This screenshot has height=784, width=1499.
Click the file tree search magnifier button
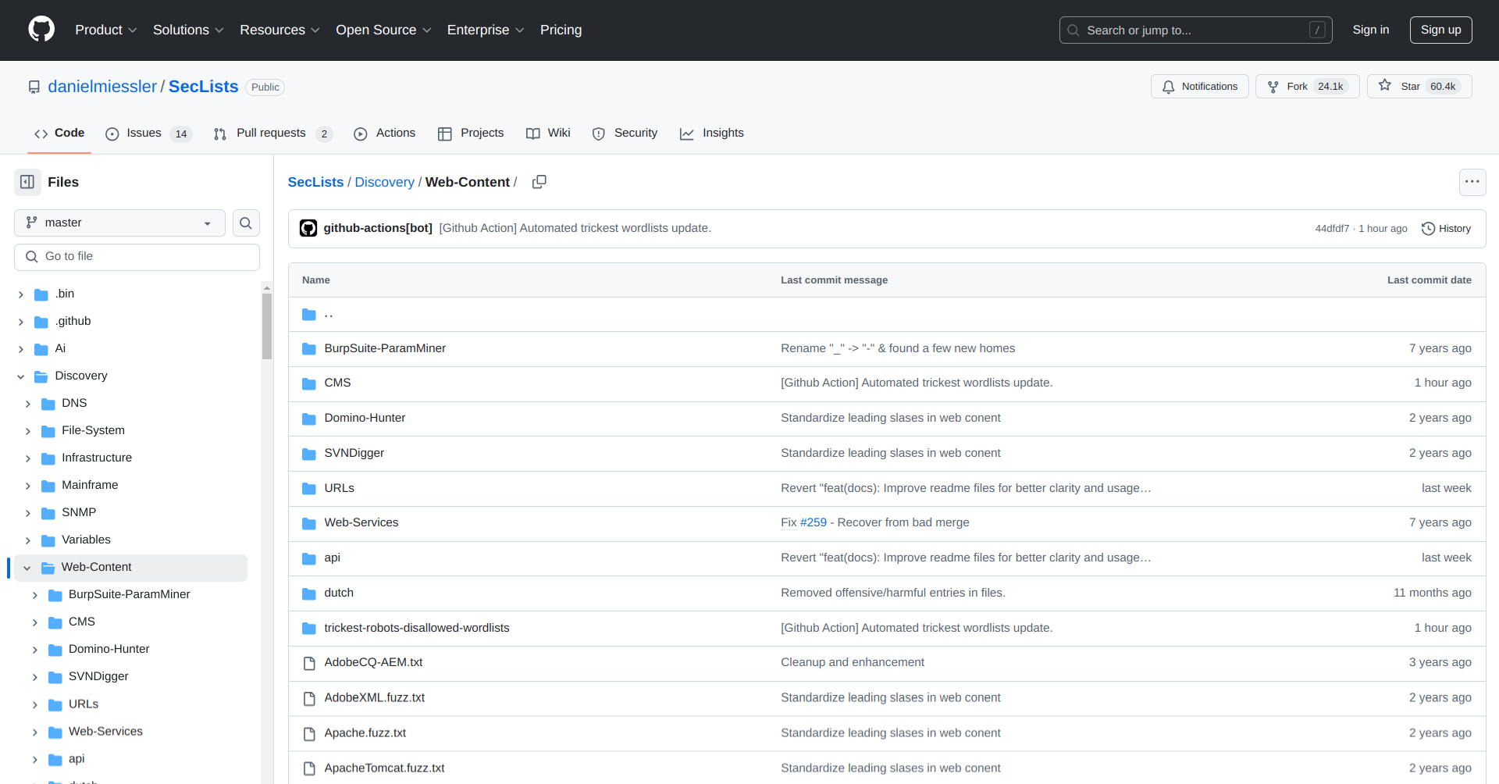[x=246, y=223]
